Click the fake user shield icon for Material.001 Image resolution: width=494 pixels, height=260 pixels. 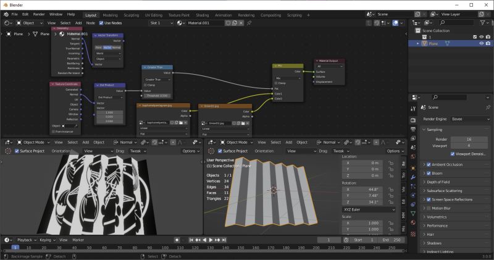228,23
